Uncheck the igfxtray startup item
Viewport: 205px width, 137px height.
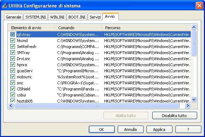click(x=12, y=35)
